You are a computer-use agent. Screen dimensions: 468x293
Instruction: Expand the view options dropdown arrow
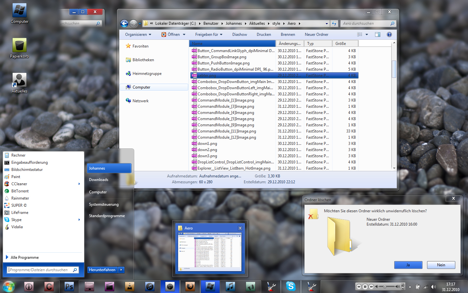click(x=367, y=35)
